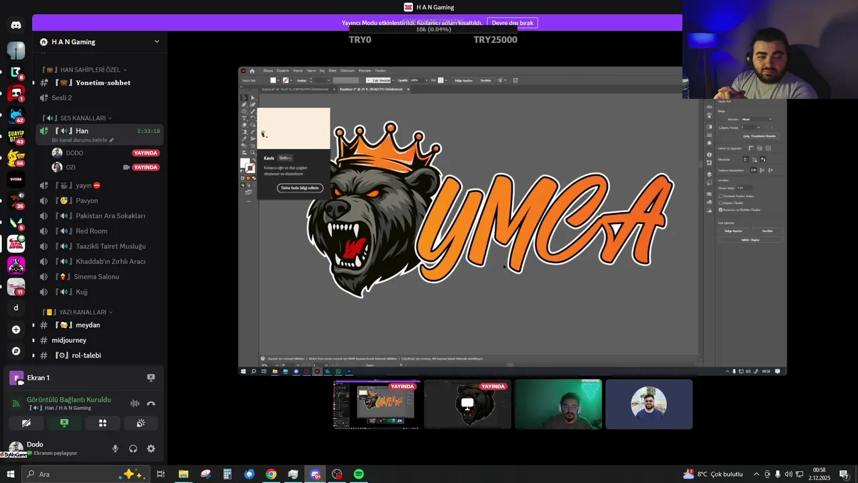Disconnect from the voice call
The width and height of the screenshot is (858, 483).
pos(151,403)
